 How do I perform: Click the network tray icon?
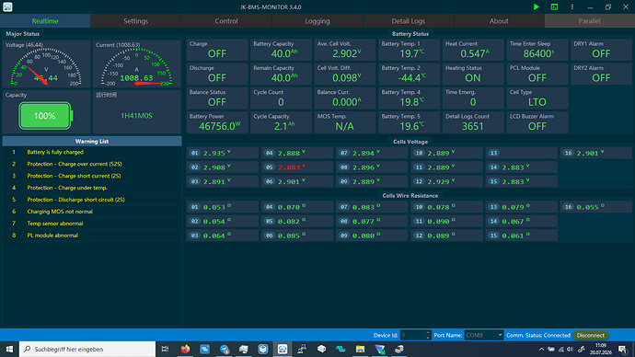point(560,350)
